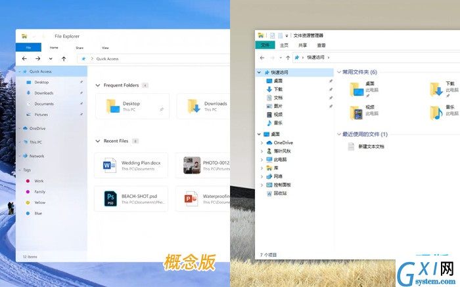Screen dimensions: 460x287
Task: Unpin the Desktop card using its pin icon
Action: pyautogui.click(x=162, y=109)
